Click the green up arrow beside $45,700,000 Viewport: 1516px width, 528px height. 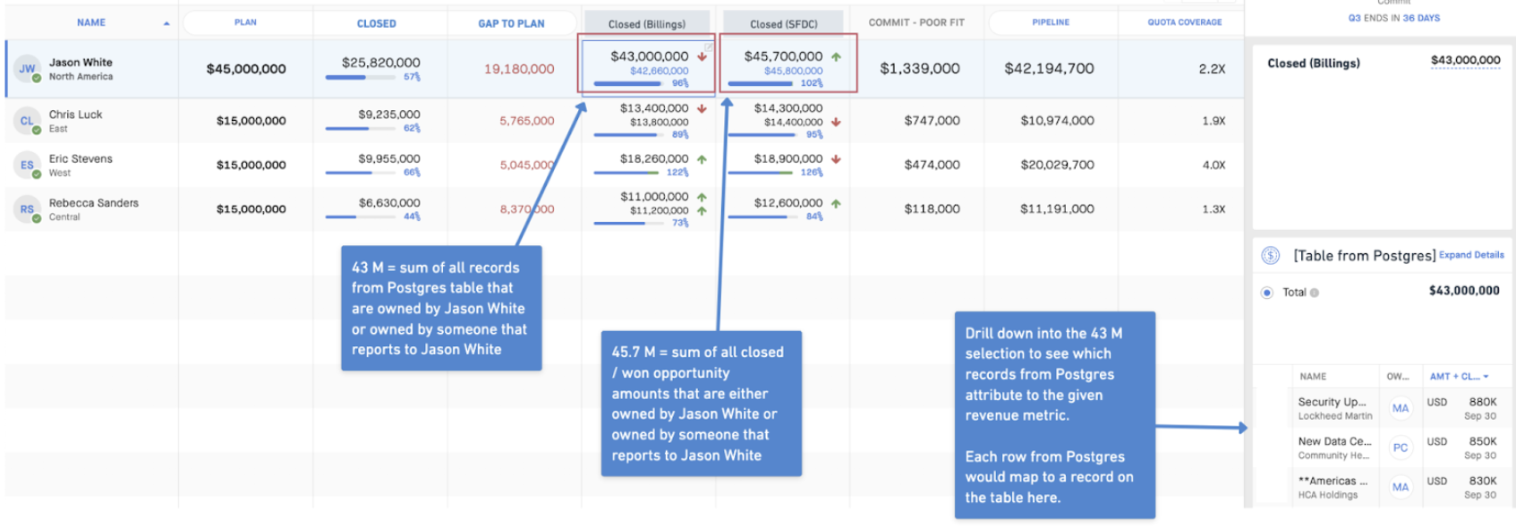pos(836,56)
